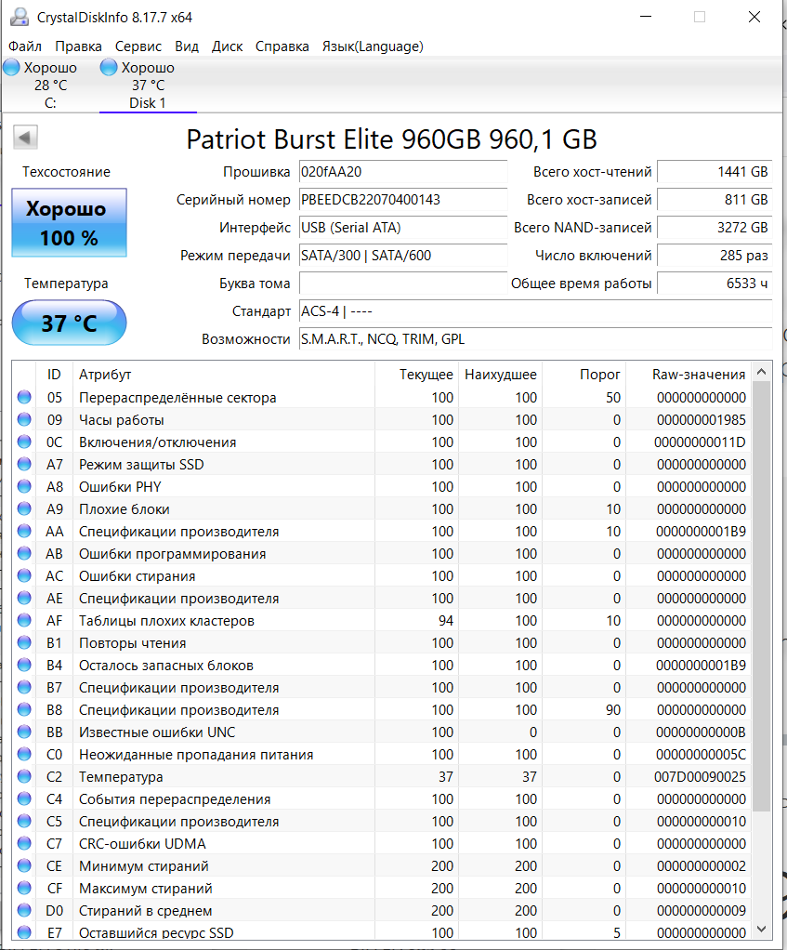Click the scroll up arrow of attribute list
This screenshot has width=787, height=950.
(762, 372)
